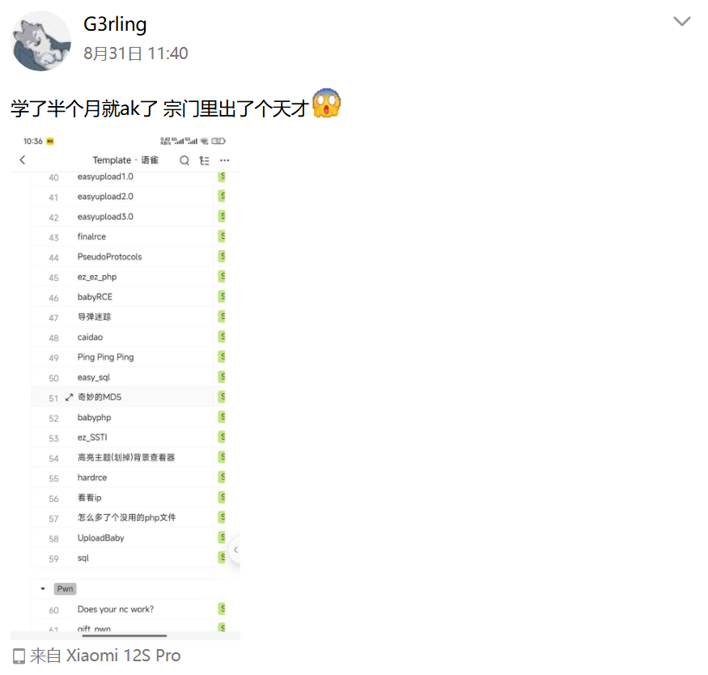Viewport: 708px width, 675px height.
Task: Open the outline list icon
Action: point(204,160)
